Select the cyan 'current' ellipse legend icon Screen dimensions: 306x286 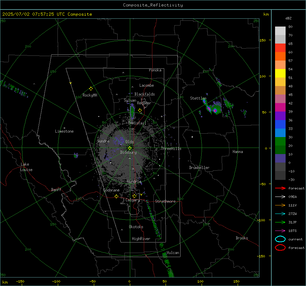coord(280,239)
